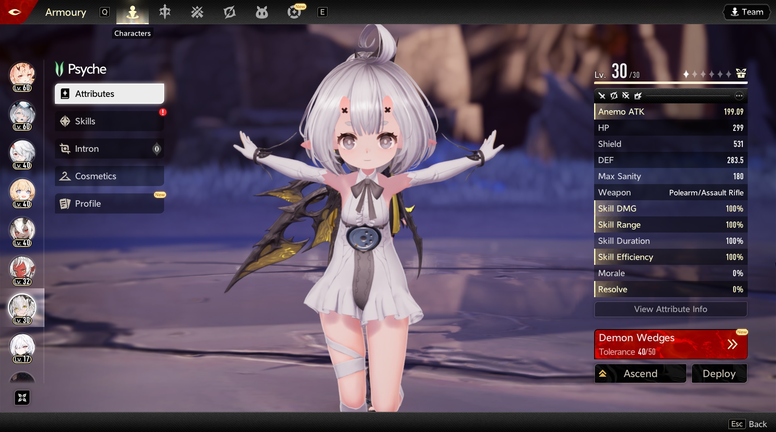The image size is (776, 432).
Task: Open the Cosmetics section
Action: tap(110, 176)
